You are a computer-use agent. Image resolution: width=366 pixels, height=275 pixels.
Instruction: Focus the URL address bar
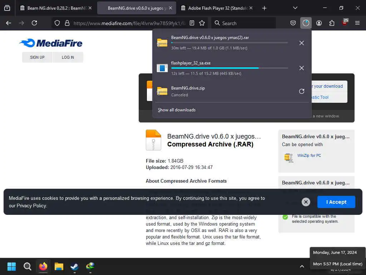129,23
